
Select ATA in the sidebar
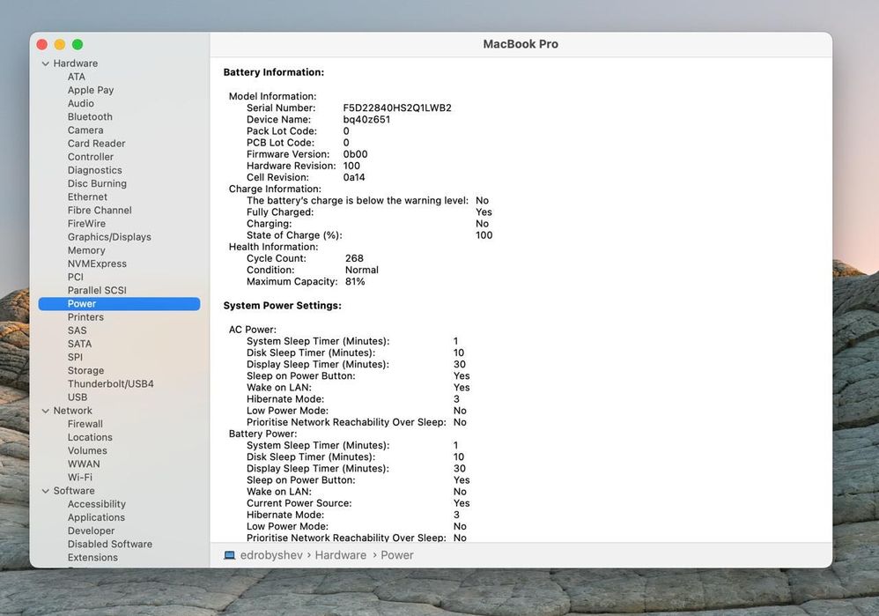77,77
